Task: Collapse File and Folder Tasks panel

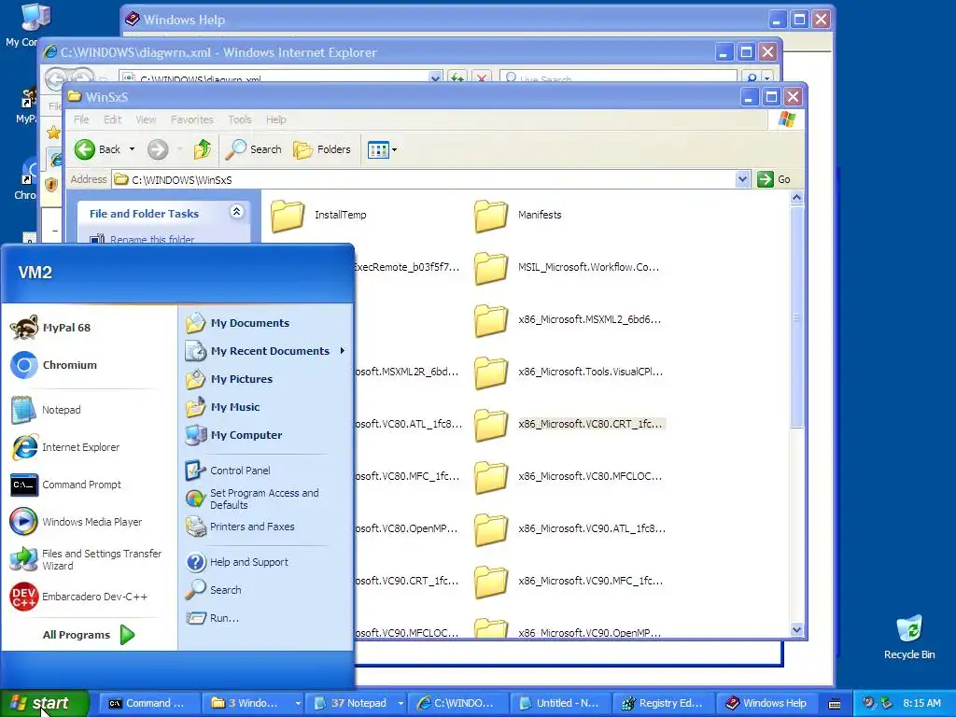Action: coord(236,212)
